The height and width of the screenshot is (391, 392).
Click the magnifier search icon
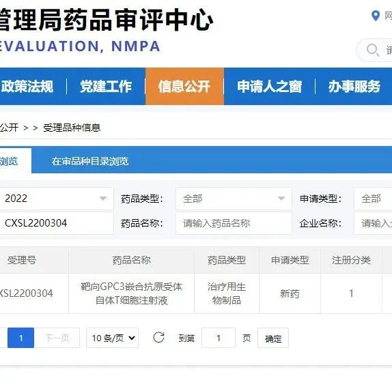(372, 50)
